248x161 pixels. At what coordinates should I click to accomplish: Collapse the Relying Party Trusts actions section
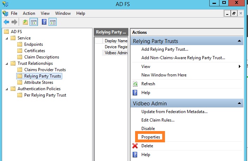239,41
